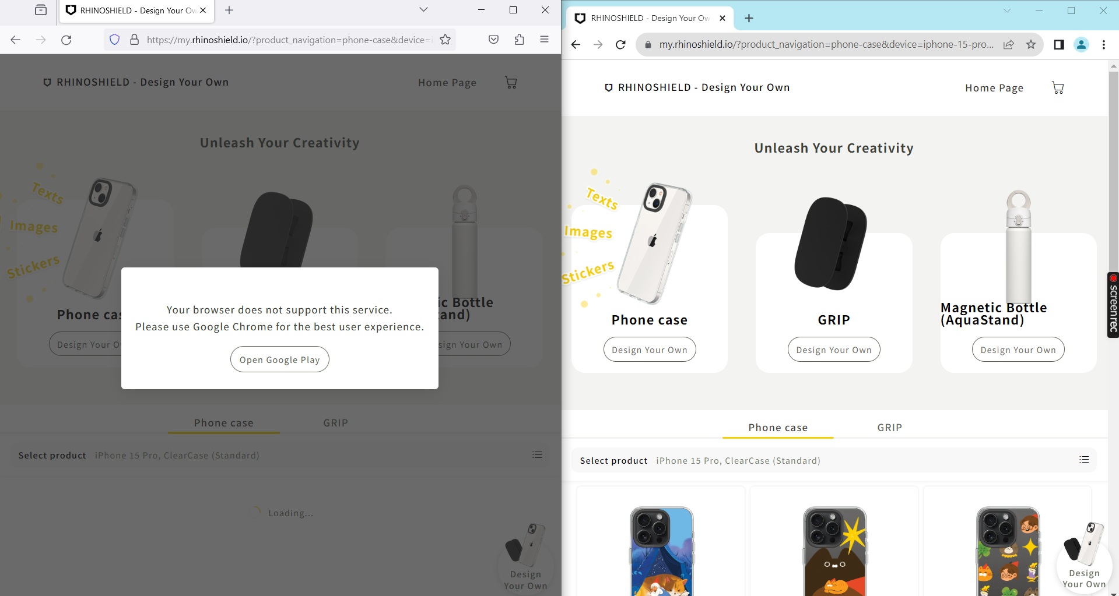Switch to the GRIP tab
Screen dimensions: 1119x596
click(889, 427)
